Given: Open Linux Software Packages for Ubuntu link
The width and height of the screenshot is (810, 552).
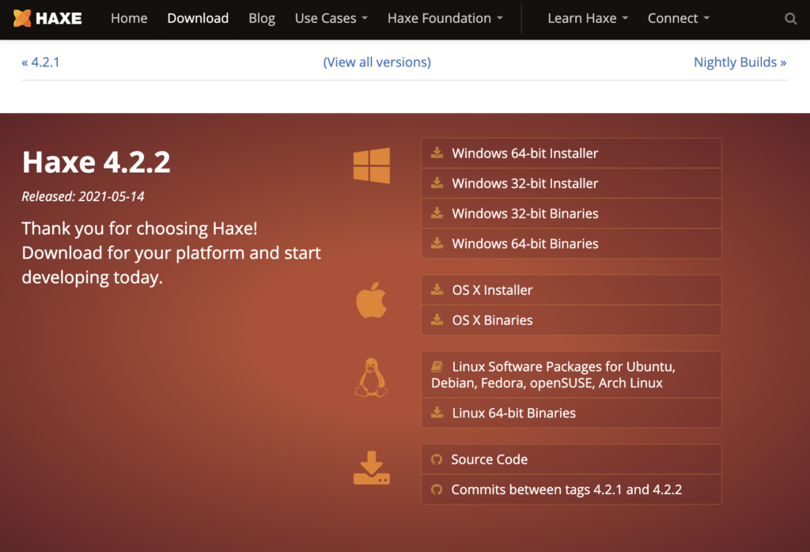Looking at the screenshot, I should click(x=571, y=374).
